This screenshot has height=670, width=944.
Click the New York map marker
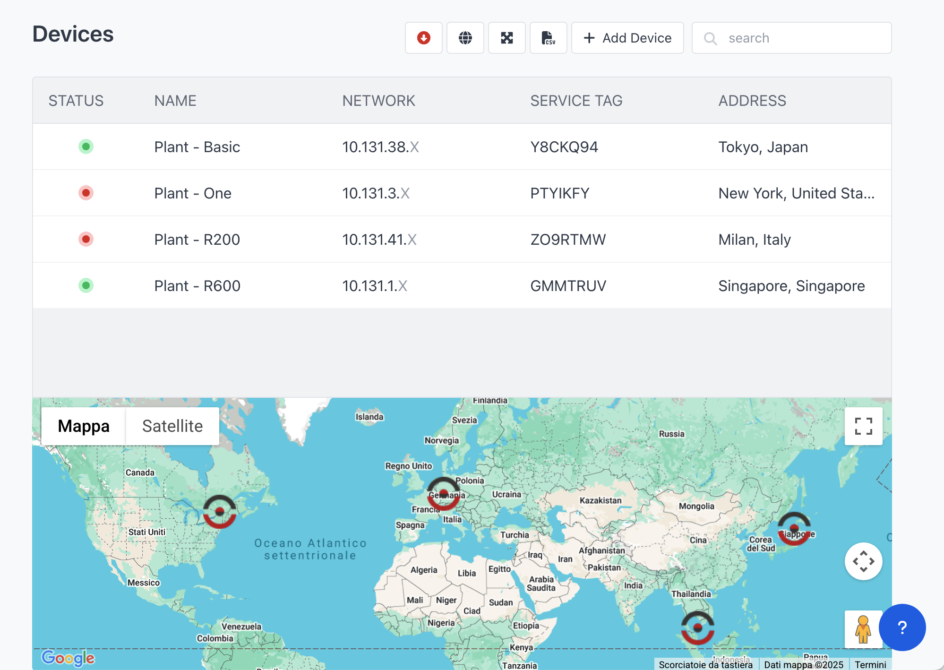[x=220, y=512]
